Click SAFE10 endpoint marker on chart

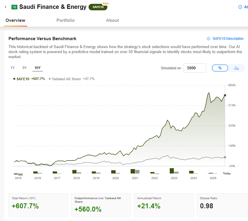(225, 95)
